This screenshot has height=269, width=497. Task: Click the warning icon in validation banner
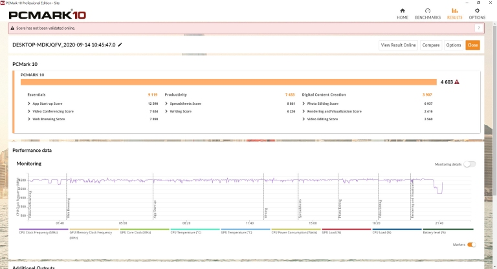pos(12,28)
